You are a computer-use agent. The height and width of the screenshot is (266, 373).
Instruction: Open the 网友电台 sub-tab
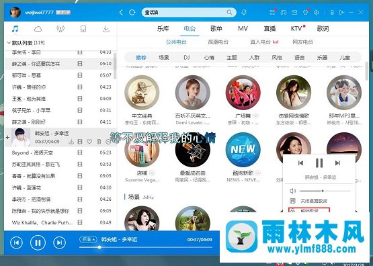coord(302,42)
